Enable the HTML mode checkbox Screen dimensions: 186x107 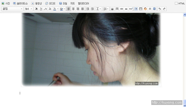tap(176, 3)
